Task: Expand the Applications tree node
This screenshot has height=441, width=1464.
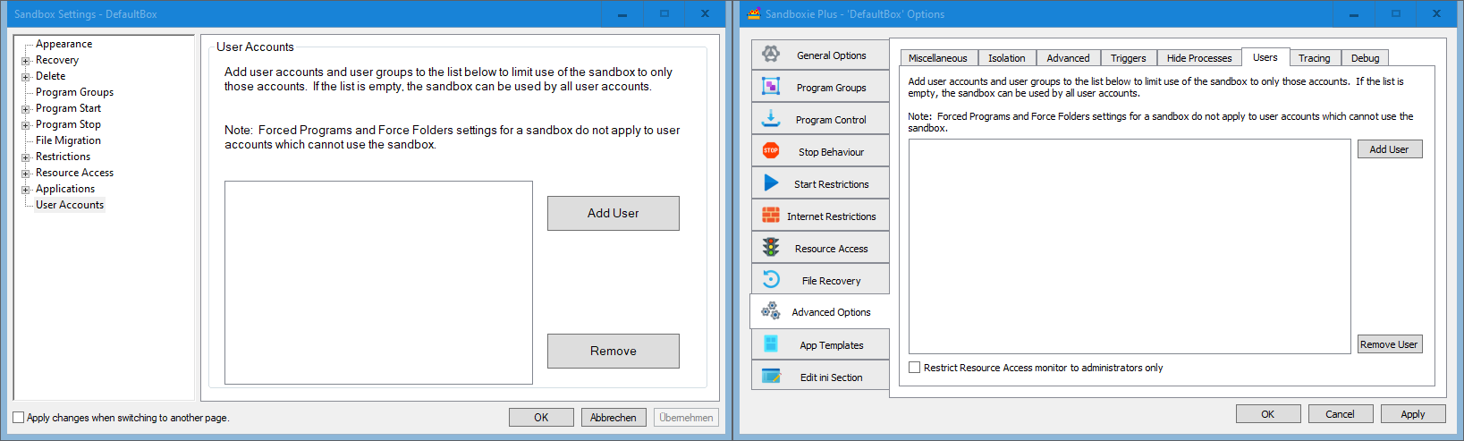Action: pyautogui.click(x=26, y=190)
